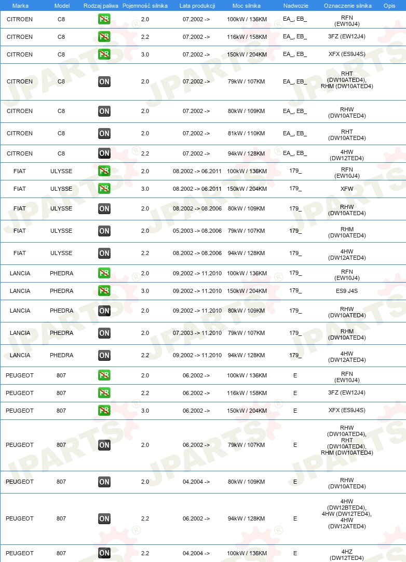Click the ON diesel icon in Fiat Ulysse 80kW row

click(x=104, y=208)
